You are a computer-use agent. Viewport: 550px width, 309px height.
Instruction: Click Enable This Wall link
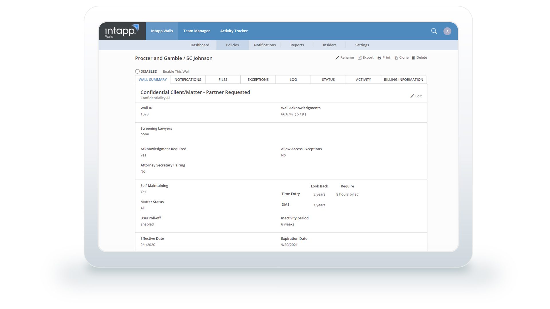point(176,72)
